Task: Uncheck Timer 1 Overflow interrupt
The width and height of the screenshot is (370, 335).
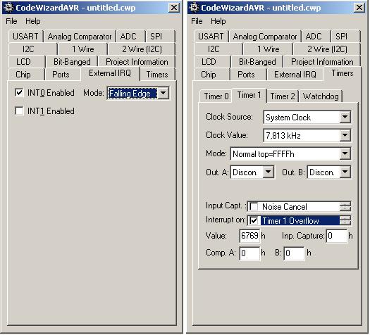Action: (x=254, y=220)
